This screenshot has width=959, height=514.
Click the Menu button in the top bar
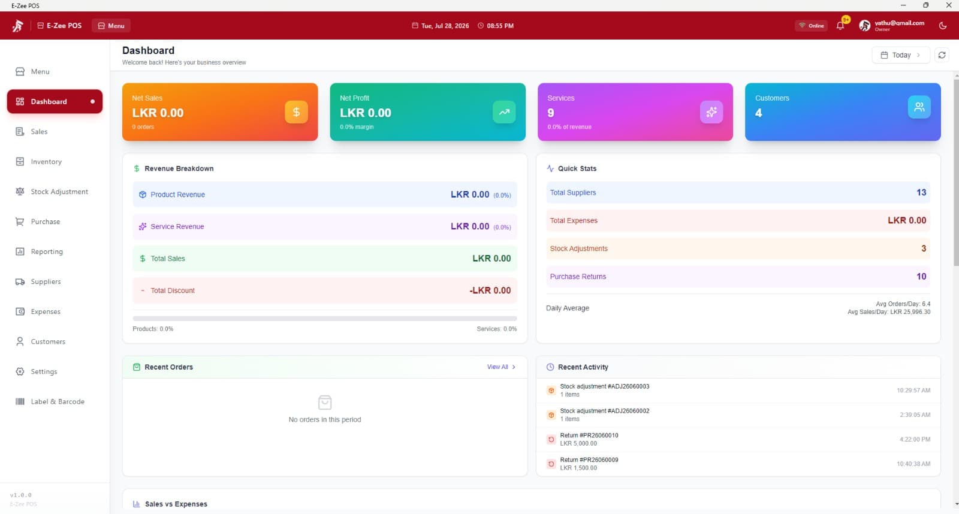[111, 26]
